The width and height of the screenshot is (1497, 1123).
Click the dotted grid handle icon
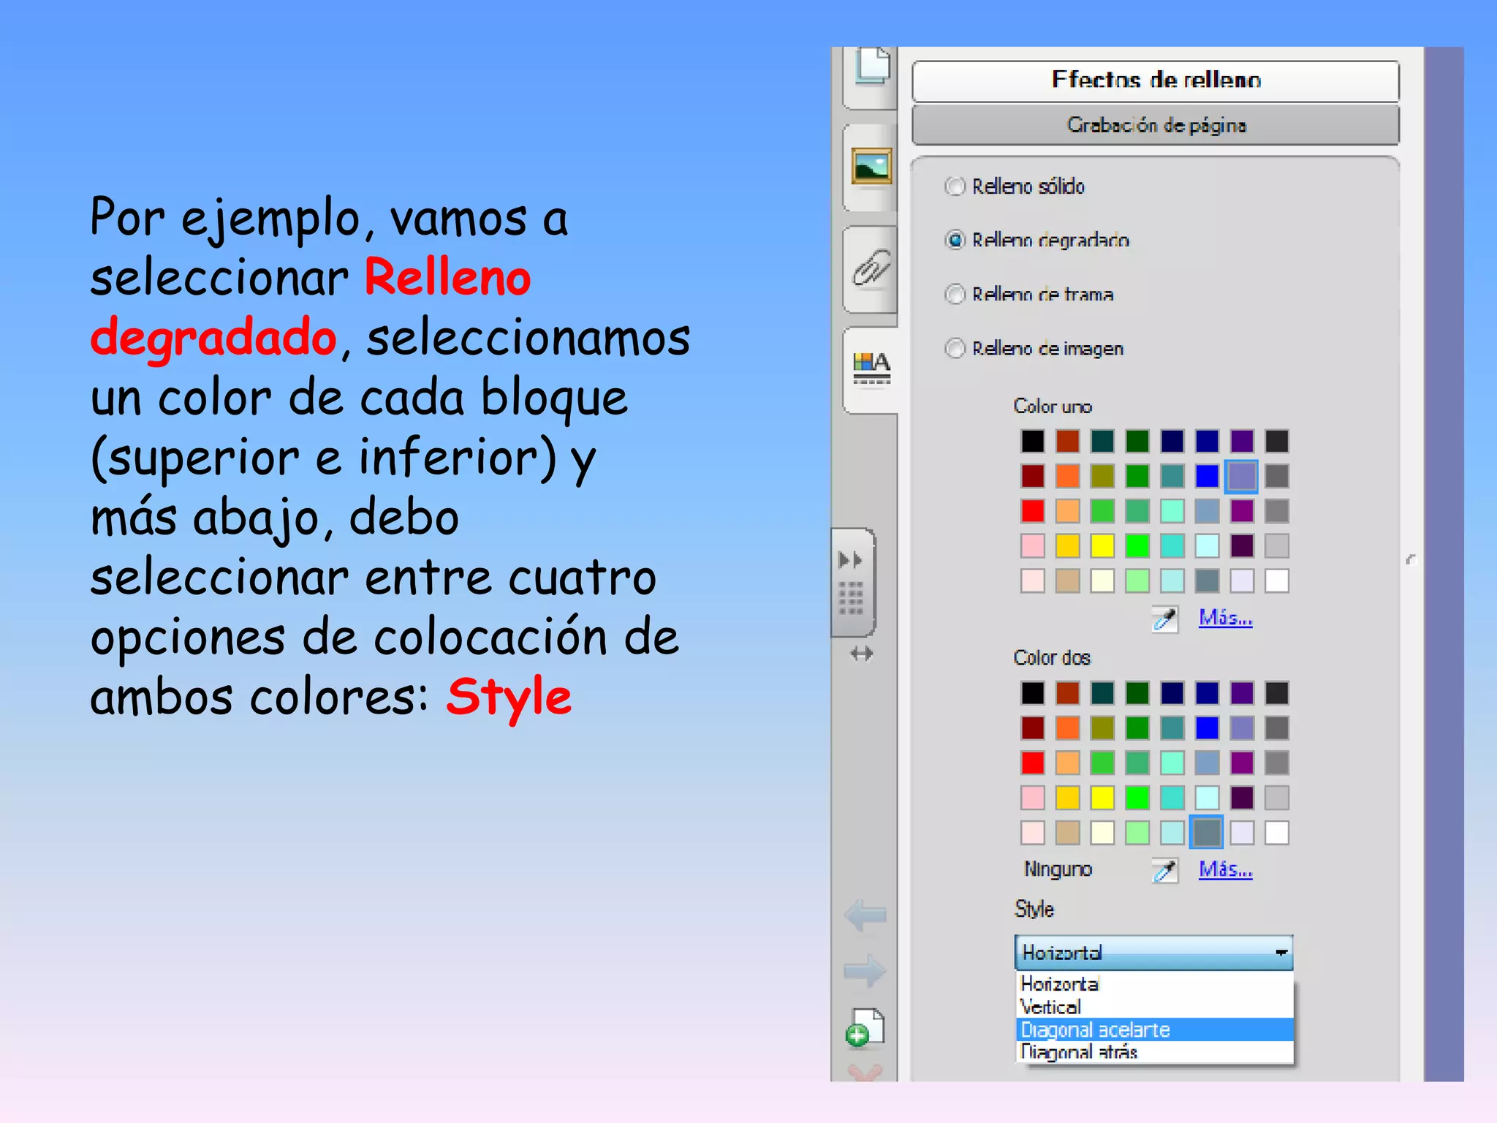[x=851, y=599]
